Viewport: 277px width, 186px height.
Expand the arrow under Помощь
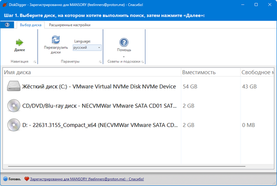pyautogui.click(x=124, y=57)
